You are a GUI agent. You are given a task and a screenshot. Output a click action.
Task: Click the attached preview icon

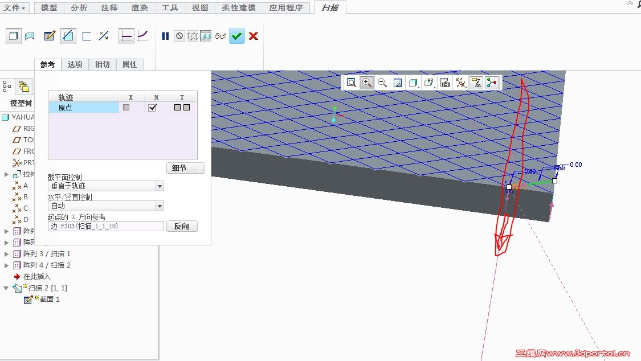coord(206,36)
